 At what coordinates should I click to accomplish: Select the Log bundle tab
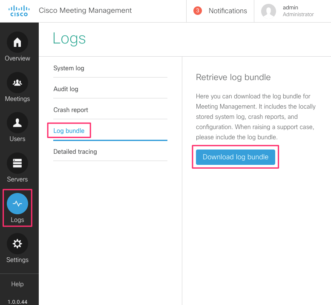tap(110, 131)
